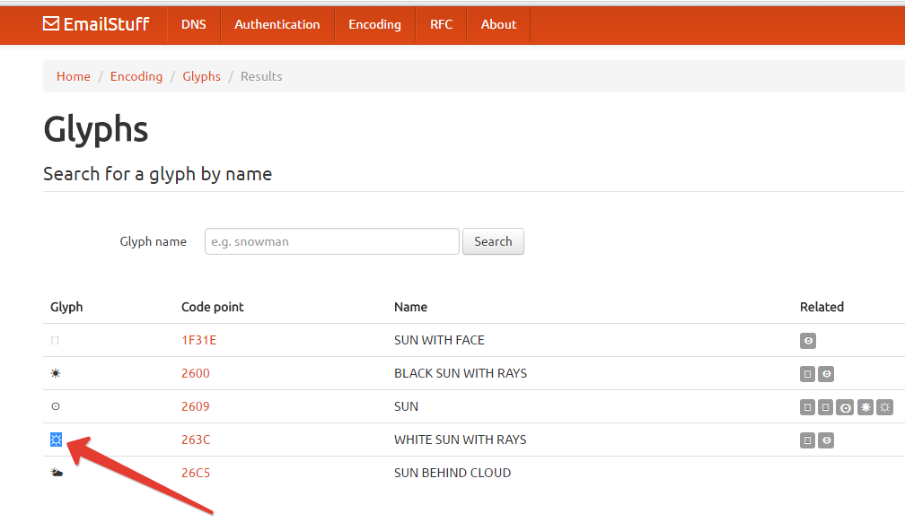Open large circled-dot related badge in SUN row
The image size is (905, 531).
pos(845,407)
